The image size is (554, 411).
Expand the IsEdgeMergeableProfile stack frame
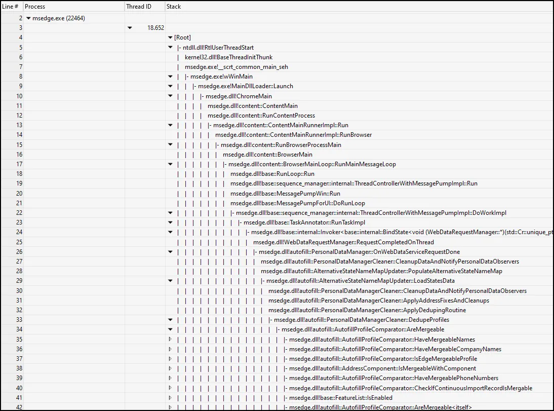coord(170,359)
